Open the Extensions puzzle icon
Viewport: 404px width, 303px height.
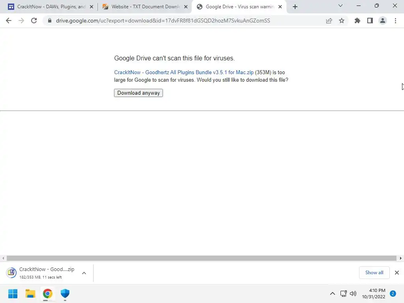[357, 21]
